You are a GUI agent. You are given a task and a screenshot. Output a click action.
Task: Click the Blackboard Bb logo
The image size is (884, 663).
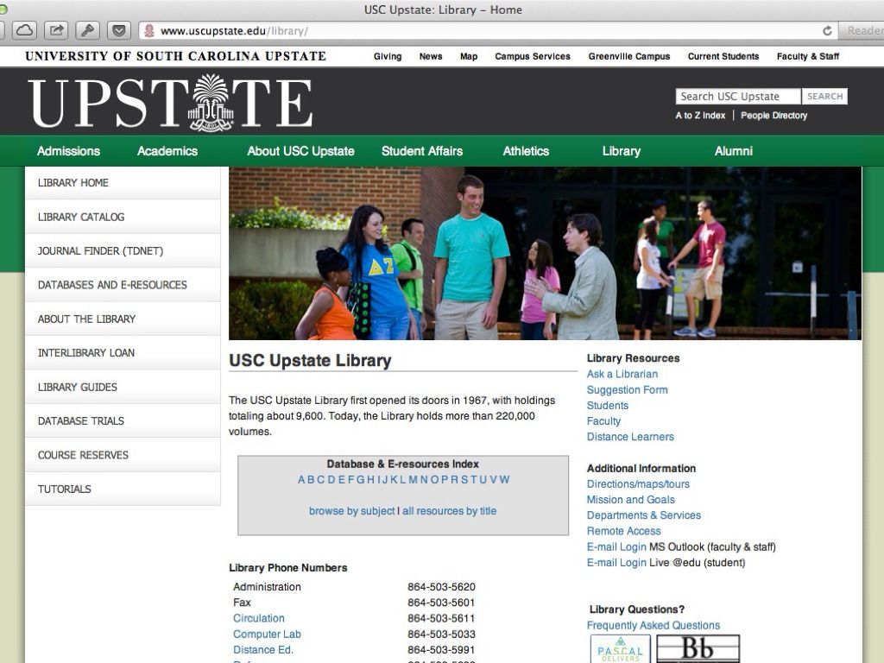click(x=698, y=649)
